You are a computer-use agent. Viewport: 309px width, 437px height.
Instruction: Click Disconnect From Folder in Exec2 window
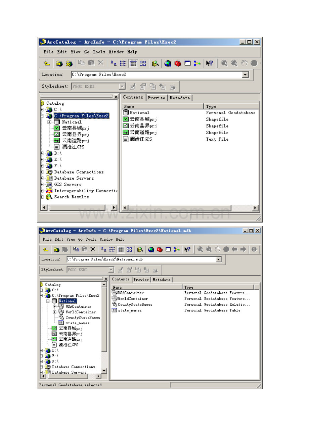69,63
